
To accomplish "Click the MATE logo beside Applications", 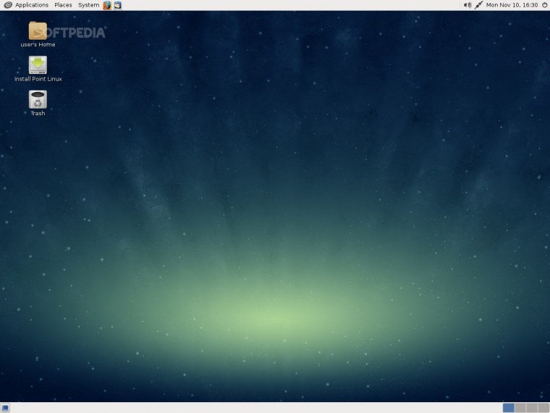I will pyautogui.click(x=7, y=5).
